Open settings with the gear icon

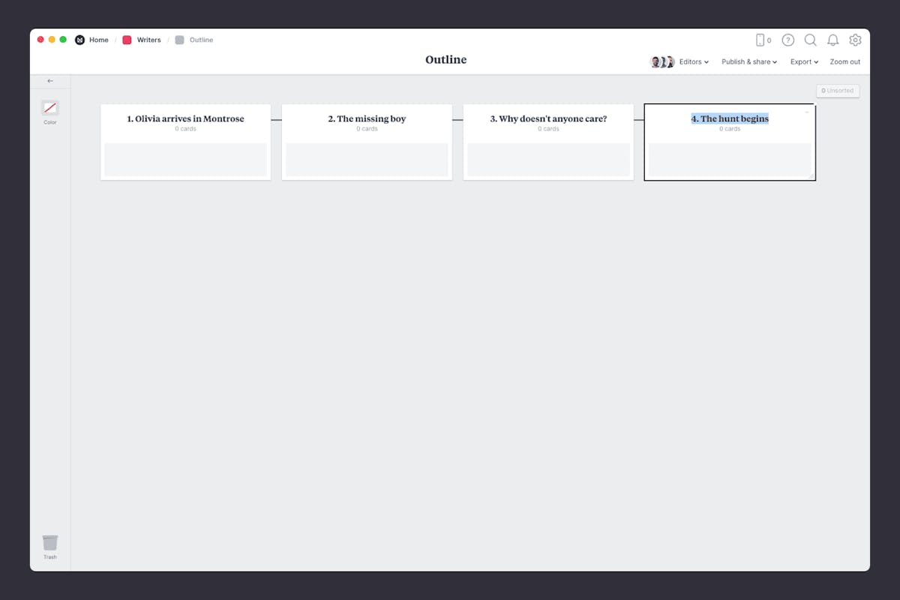coord(855,40)
